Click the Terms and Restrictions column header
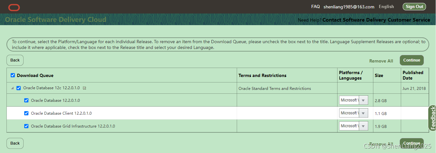 click(x=262, y=75)
